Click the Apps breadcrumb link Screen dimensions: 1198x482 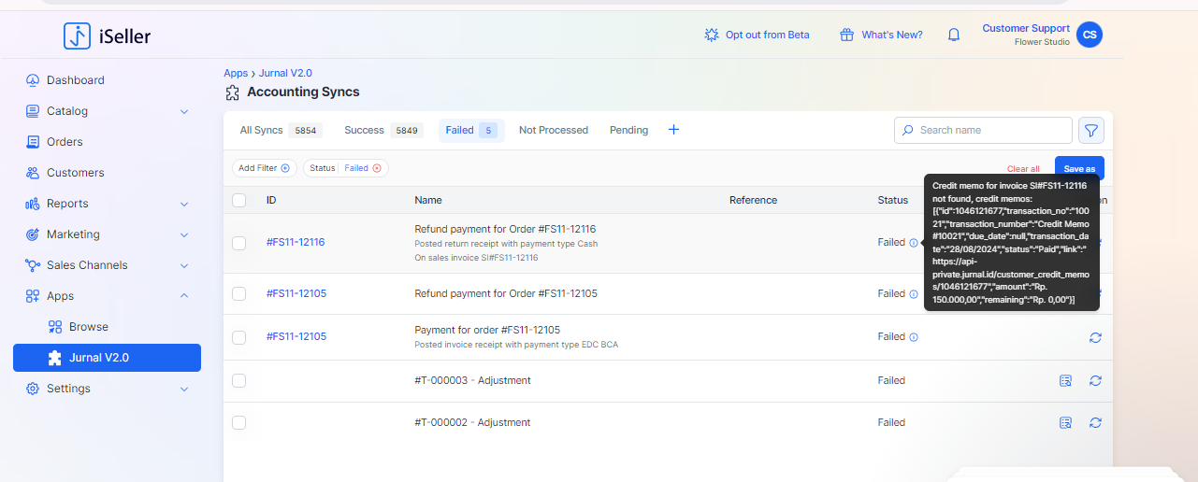click(236, 73)
